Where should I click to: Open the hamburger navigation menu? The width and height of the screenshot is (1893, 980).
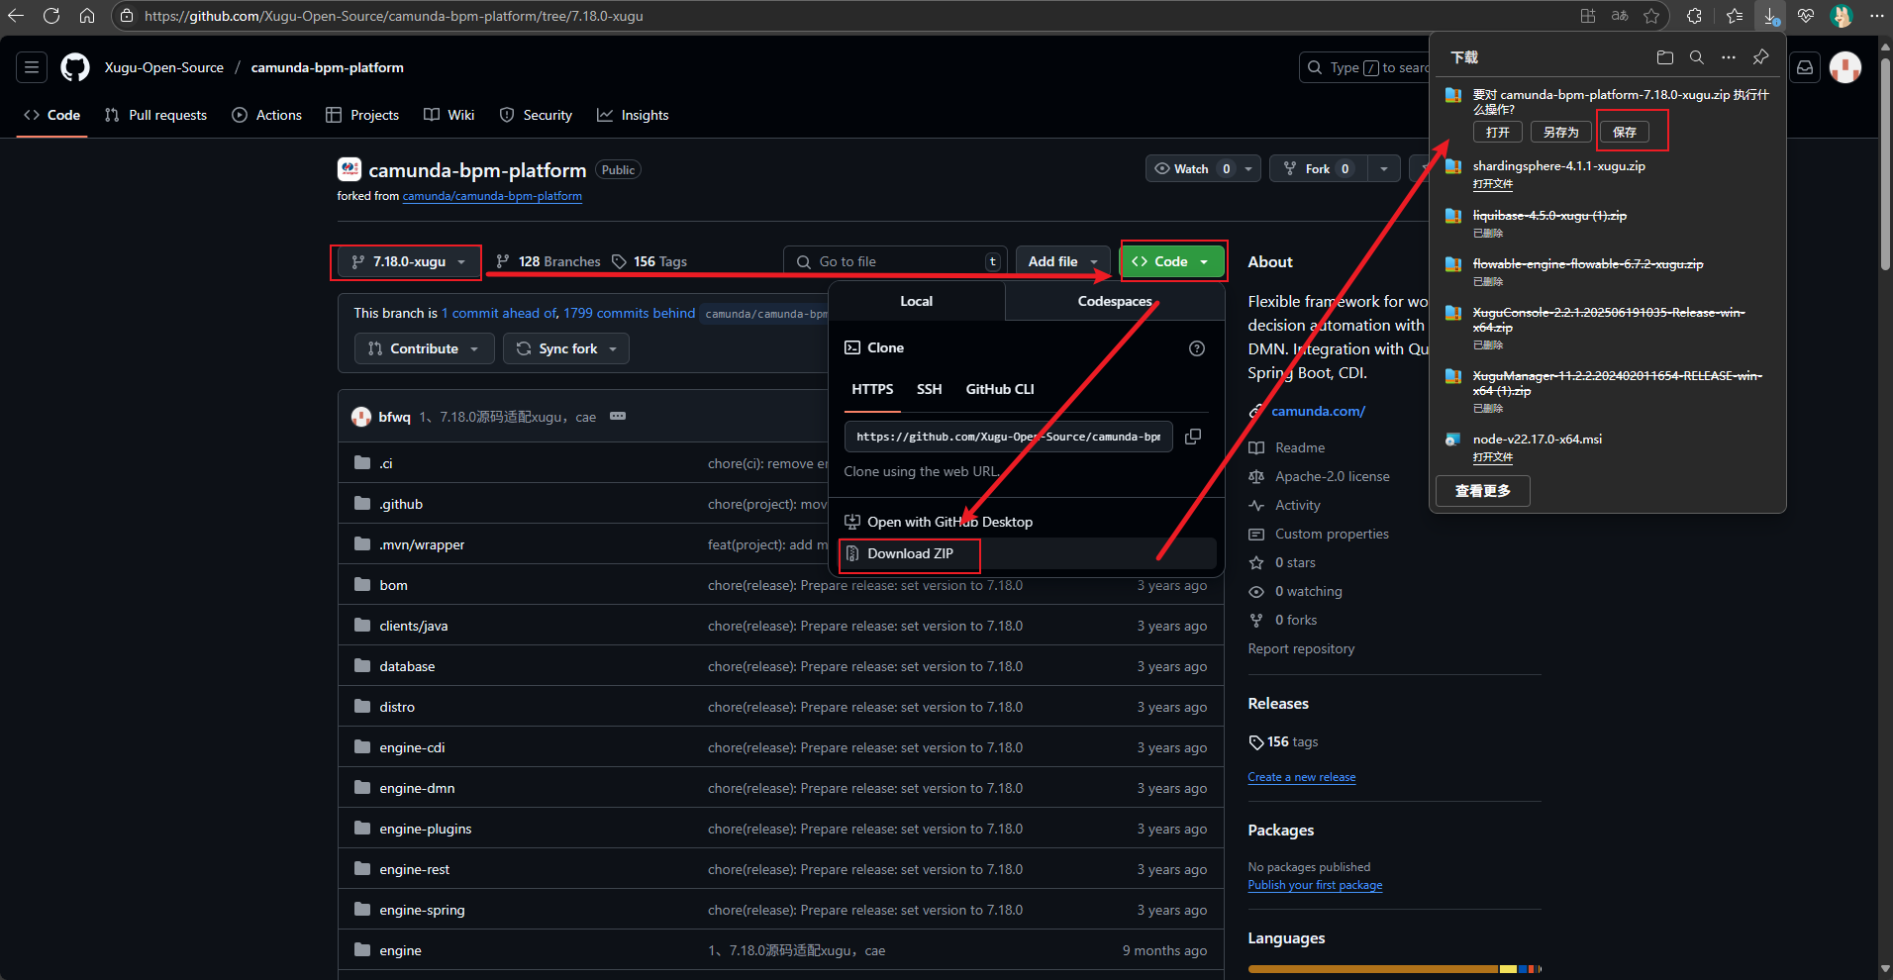point(32,67)
